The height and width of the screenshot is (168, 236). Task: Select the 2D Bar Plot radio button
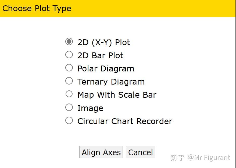point(69,55)
